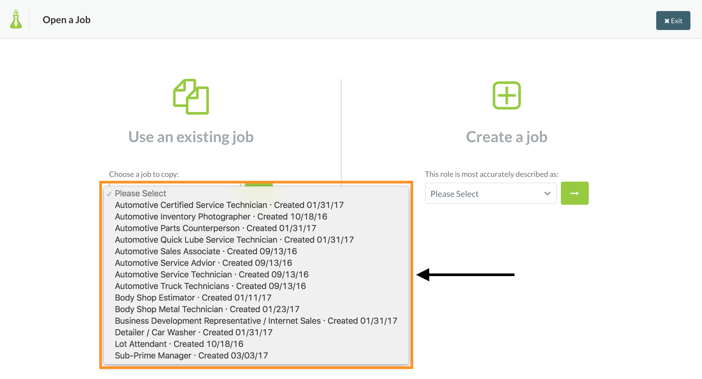This screenshot has height=379, width=702.
Task: Select the Please Select option in job list
Action: click(256, 193)
